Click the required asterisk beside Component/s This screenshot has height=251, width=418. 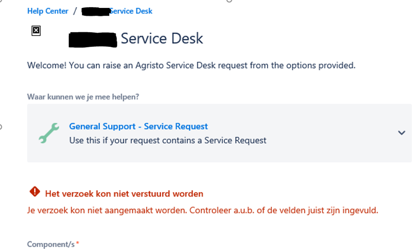77,244
